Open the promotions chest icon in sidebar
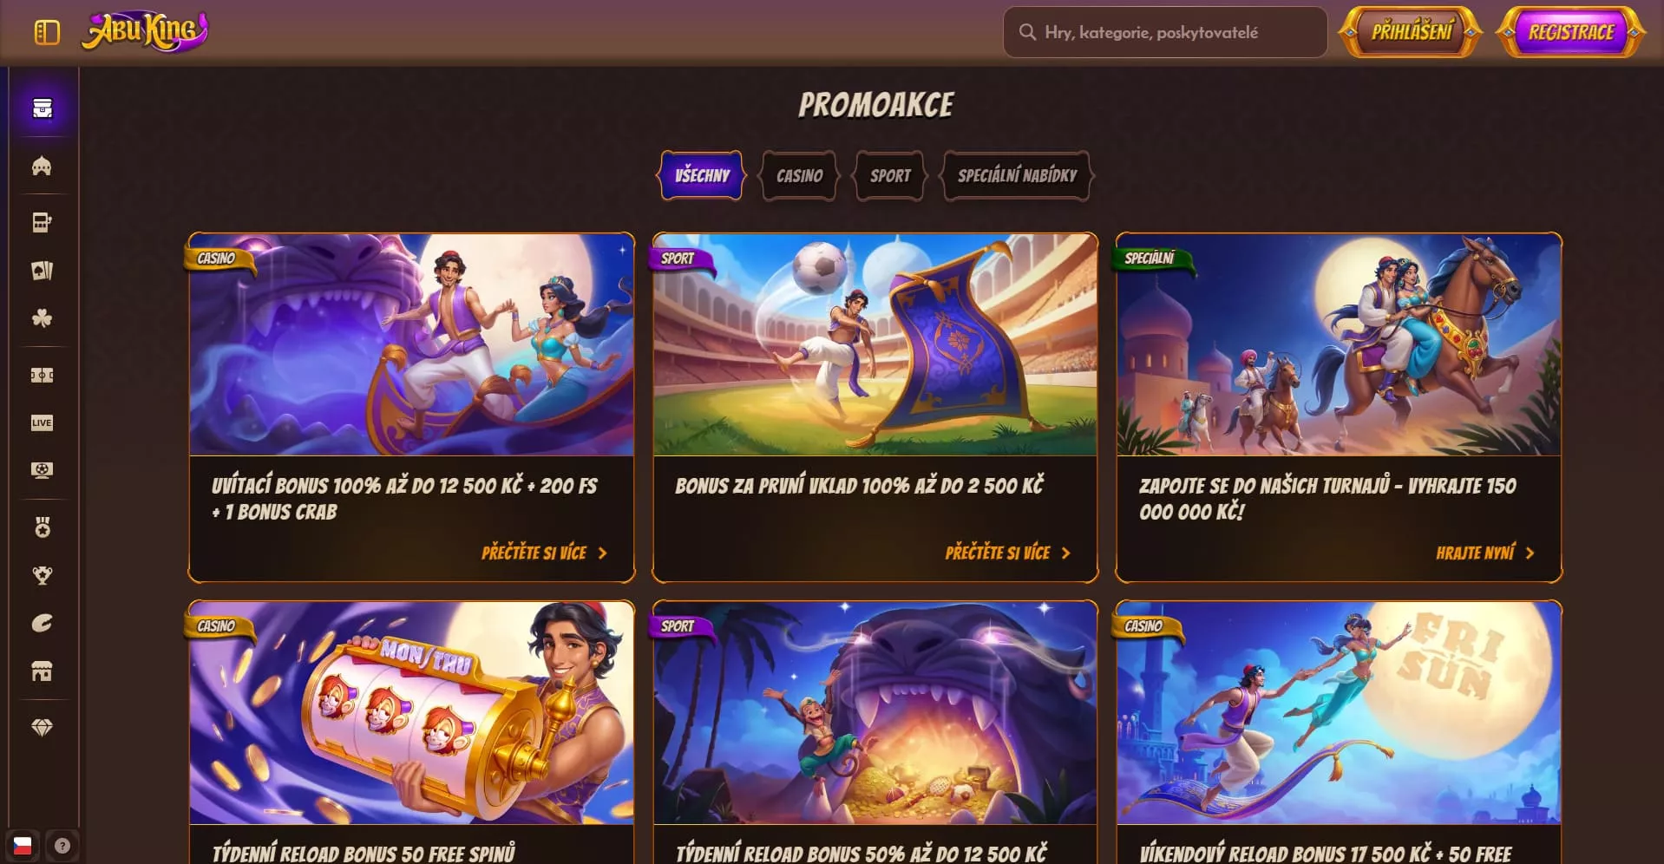 [42, 108]
